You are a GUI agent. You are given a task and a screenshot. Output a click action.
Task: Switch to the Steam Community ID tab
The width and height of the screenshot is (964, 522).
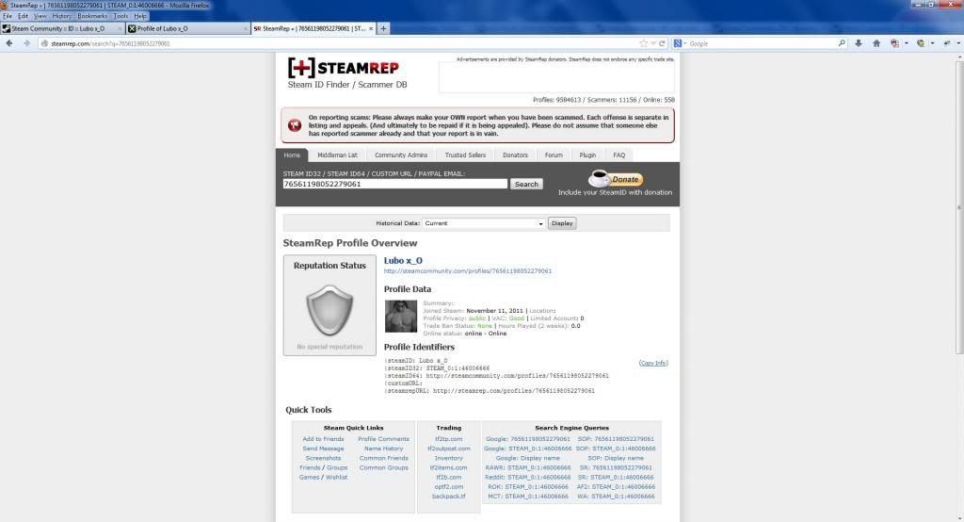pyautogui.click(x=61, y=28)
